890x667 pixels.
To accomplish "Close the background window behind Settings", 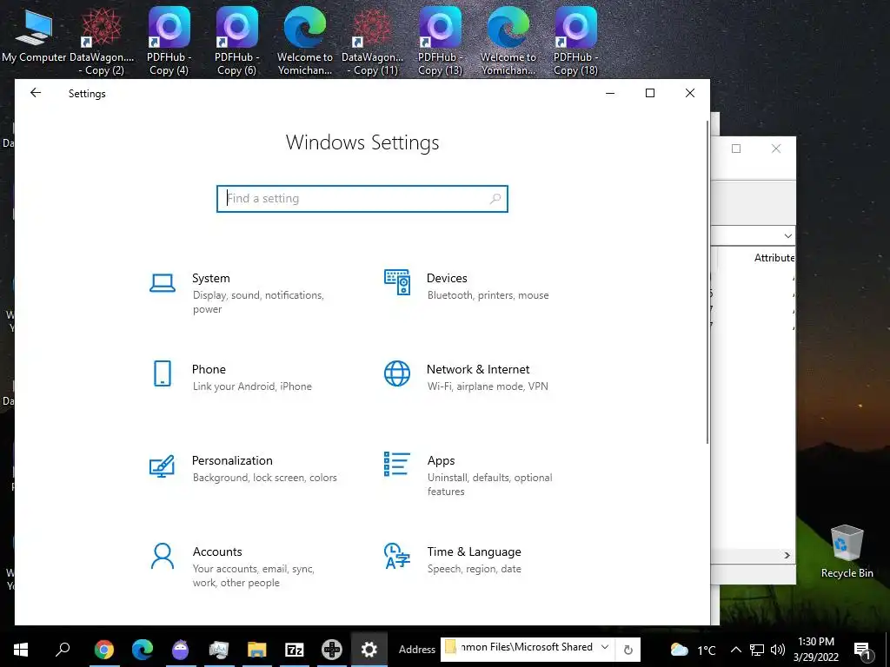I will (x=776, y=149).
